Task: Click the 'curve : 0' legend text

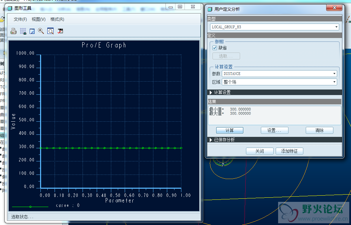Action: coord(68,205)
